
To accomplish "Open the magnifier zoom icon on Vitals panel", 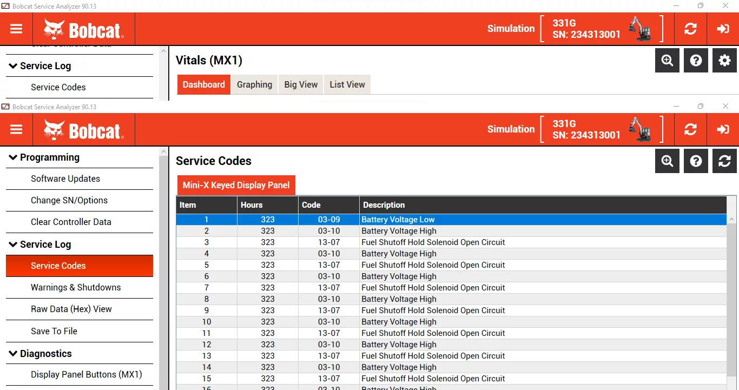I will click(x=667, y=60).
